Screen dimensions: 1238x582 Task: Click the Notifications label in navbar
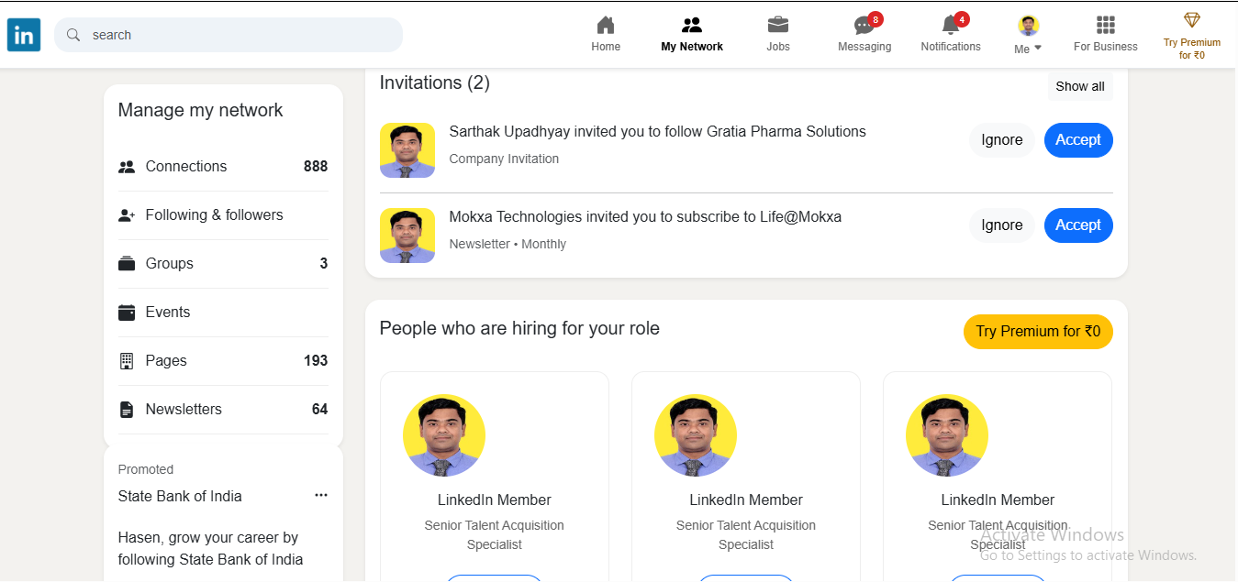coord(951,47)
